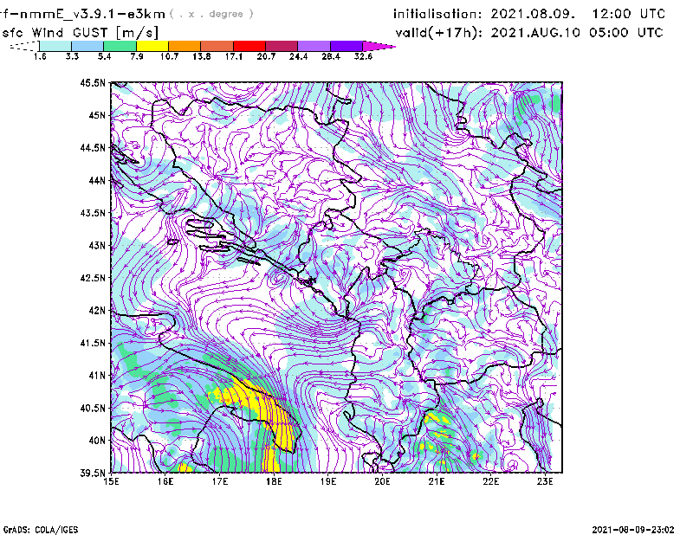693x535 pixels.
Task: Click the orange 10.7–13.8 legend swatch
Action: 185,46
